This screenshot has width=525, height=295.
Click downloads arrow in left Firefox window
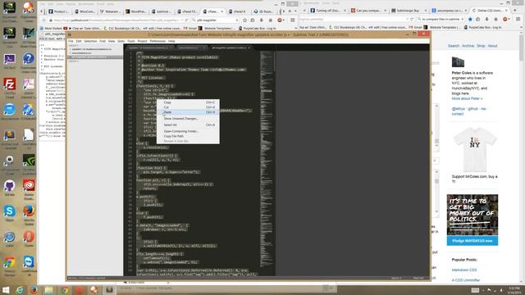[x=262, y=20]
